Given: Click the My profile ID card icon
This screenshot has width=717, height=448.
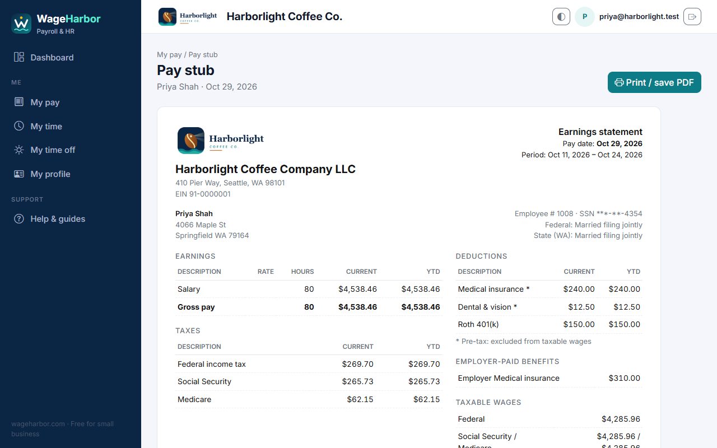Looking at the screenshot, I should coord(19,174).
